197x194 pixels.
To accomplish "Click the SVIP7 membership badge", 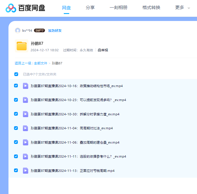I will [39, 30].
